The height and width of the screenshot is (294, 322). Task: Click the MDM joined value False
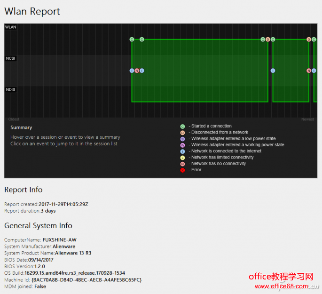tap(40, 286)
